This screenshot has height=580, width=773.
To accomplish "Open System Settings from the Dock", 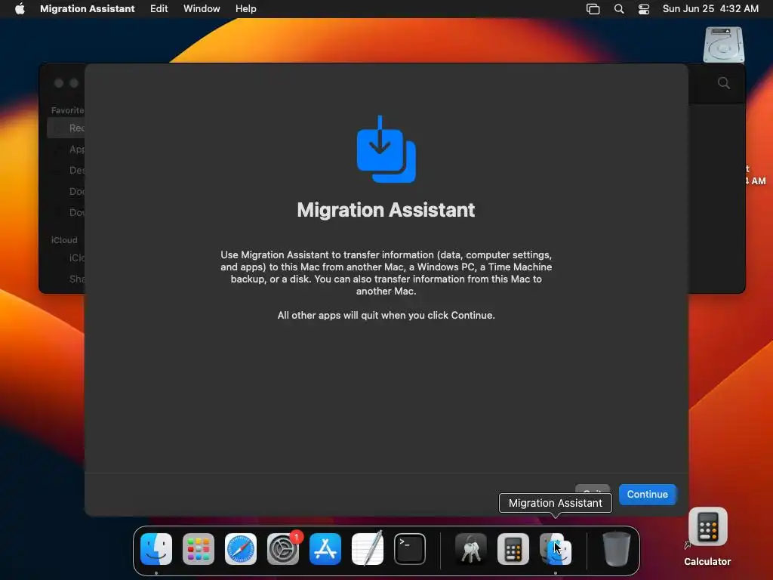I will tap(283, 549).
